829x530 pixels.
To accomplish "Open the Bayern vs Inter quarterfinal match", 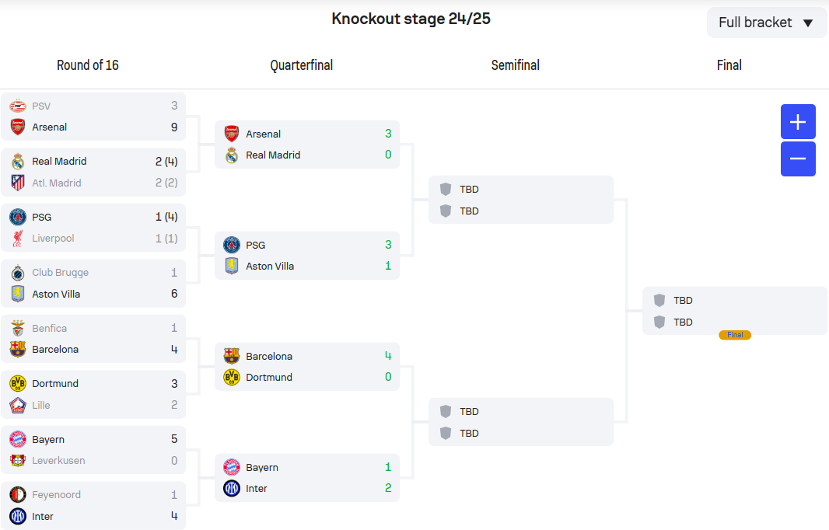I will tap(307, 478).
